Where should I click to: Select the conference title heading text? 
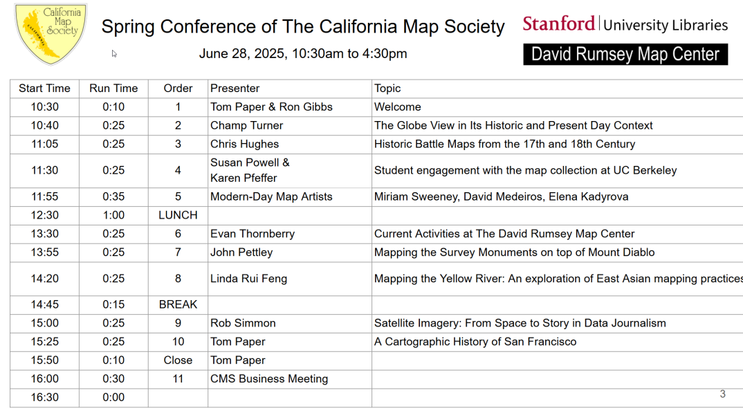pyautogui.click(x=303, y=26)
